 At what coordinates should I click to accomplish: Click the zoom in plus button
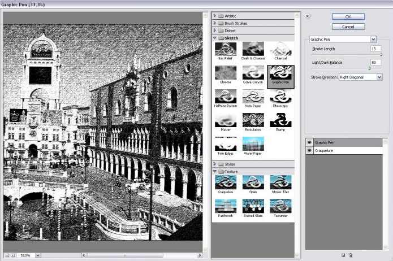[x=13, y=255]
